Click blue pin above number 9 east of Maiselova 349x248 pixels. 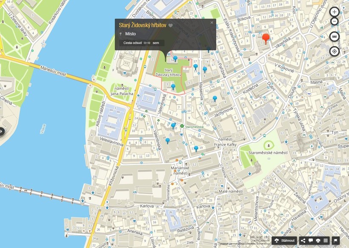tap(205, 70)
